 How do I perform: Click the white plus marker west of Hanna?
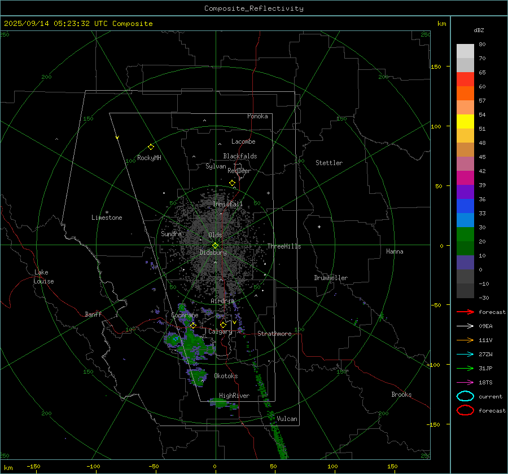pyautogui.click(x=319, y=227)
